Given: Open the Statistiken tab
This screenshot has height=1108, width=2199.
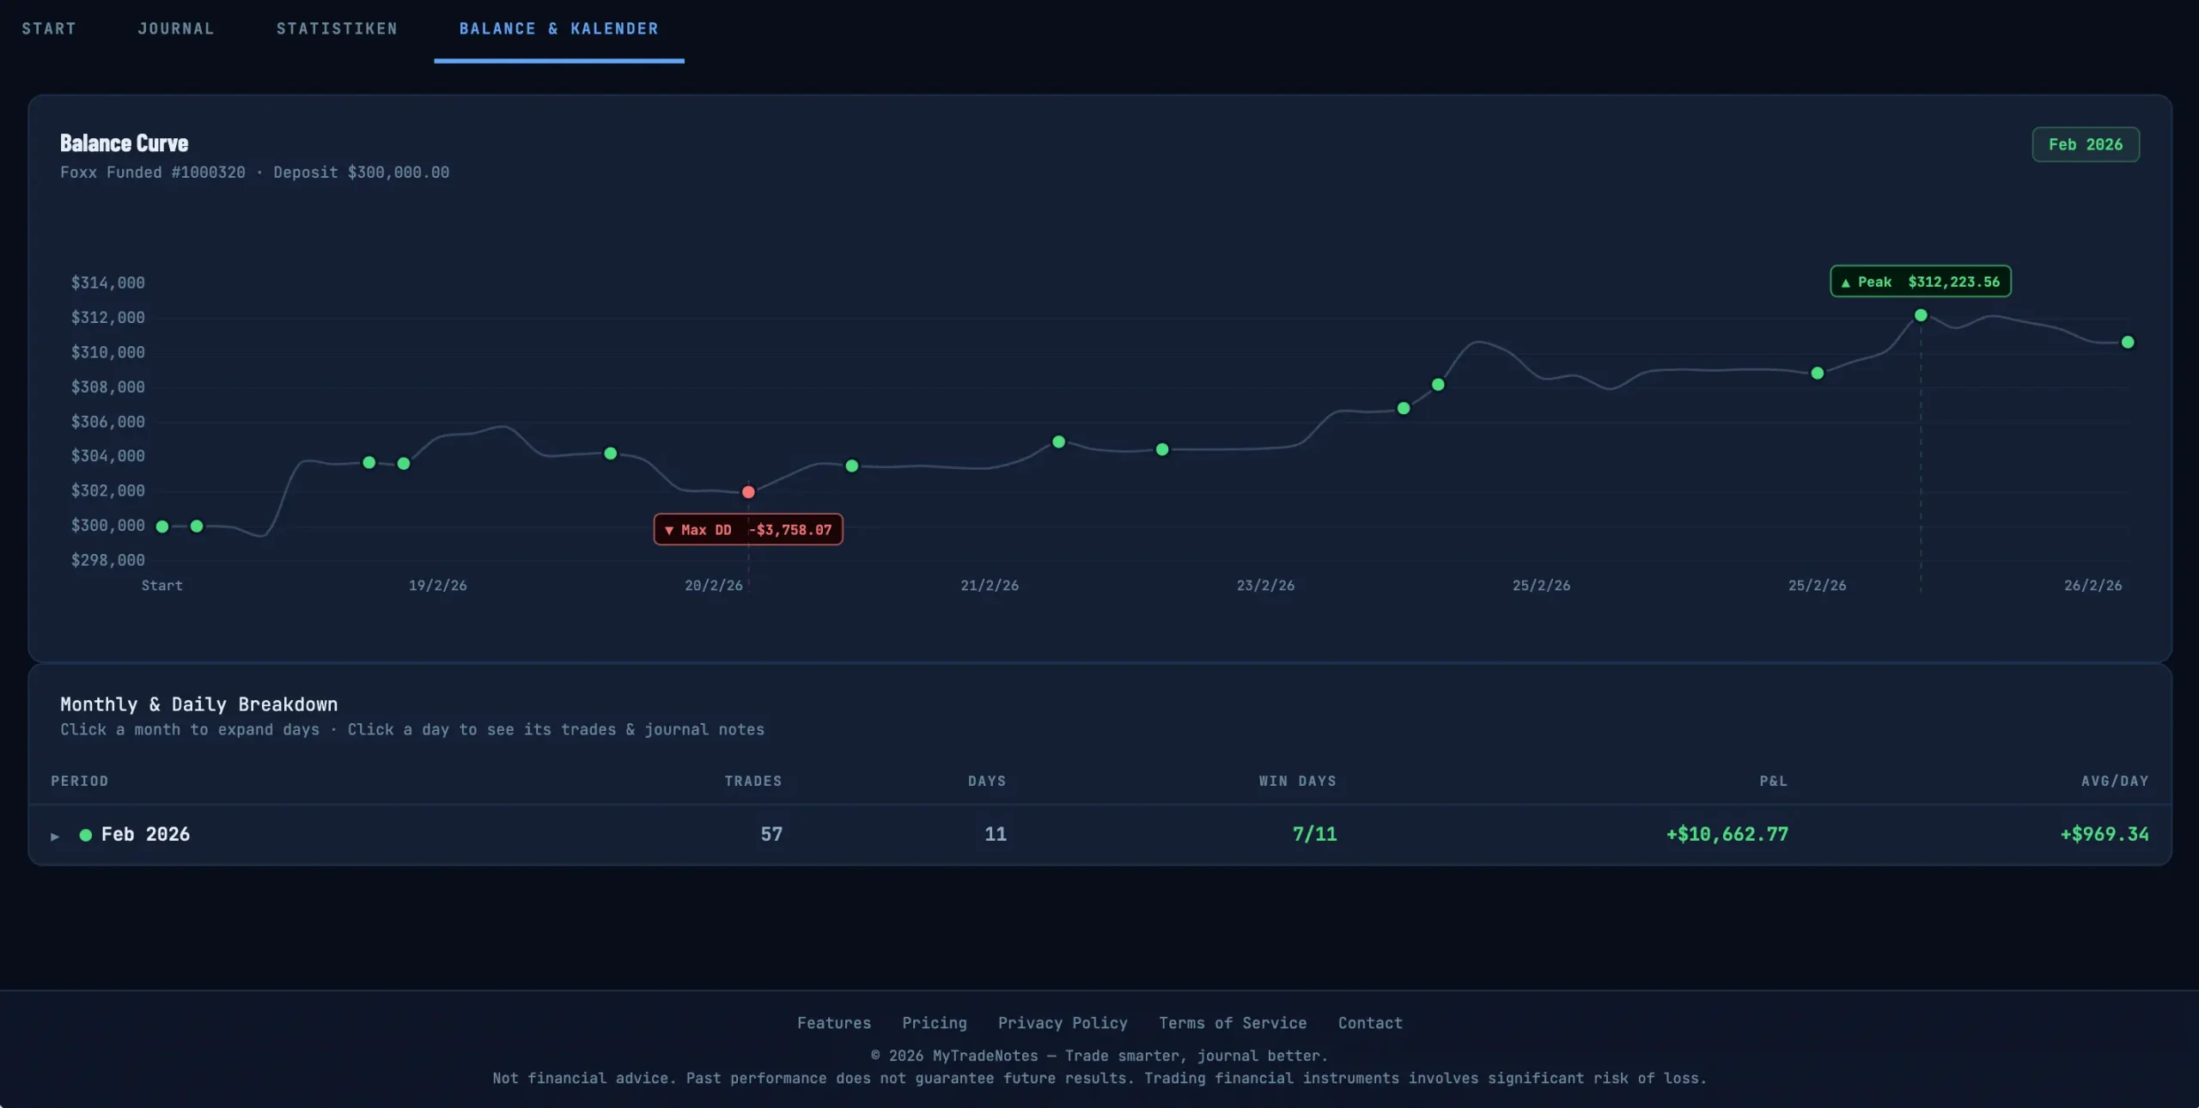Looking at the screenshot, I should (337, 29).
